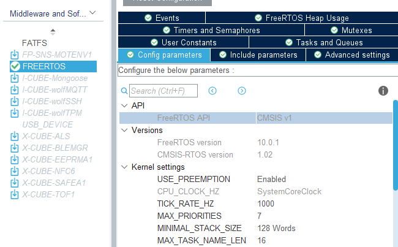
Task: Open the Tasks and Queues tab
Action: pos(324,42)
